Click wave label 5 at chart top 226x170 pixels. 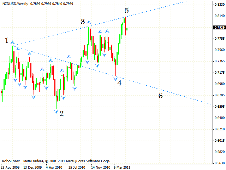126,10
